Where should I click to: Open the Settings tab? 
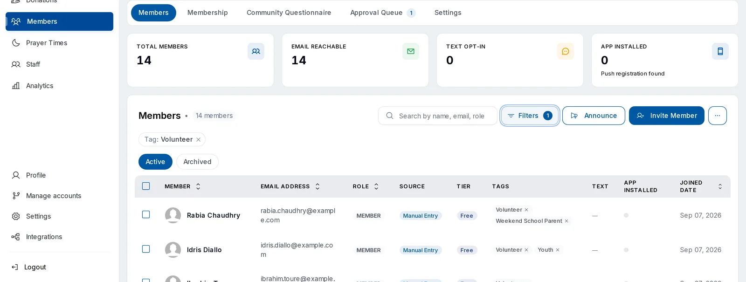click(x=448, y=13)
